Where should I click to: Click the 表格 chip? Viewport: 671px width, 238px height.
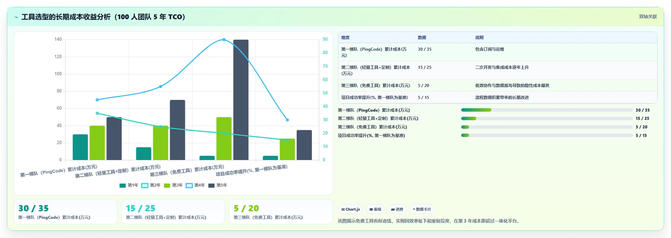[375, 209]
